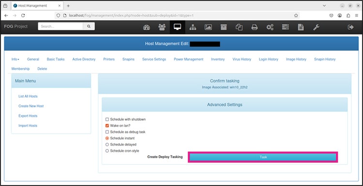Close the Host Management browser tab

click(x=59, y=6)
